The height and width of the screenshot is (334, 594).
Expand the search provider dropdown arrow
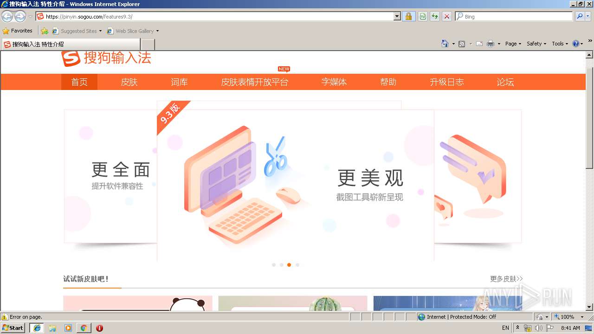click(588, 17)
